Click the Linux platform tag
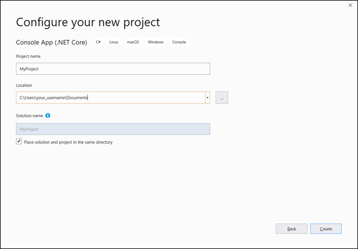Image resolution: width=358 pixels, height=249 pixels. 114,42
